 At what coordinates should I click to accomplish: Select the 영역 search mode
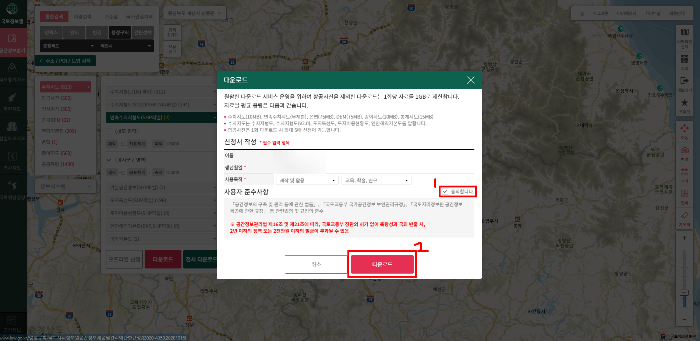tap(74, 32)
